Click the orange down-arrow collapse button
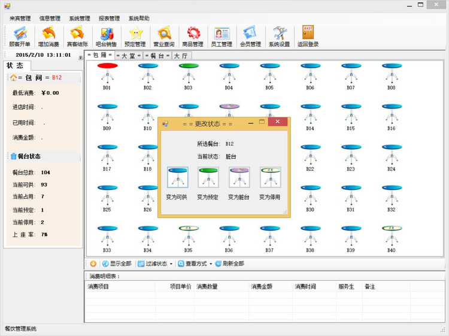The width and height of the screenshot is (449, 336). tap(93, 264)
